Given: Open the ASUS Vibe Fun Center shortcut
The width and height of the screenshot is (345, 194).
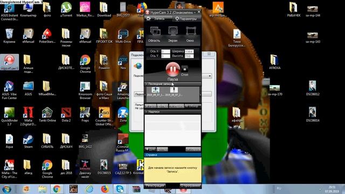Looking at the screenshot, I should click(9, 90).
